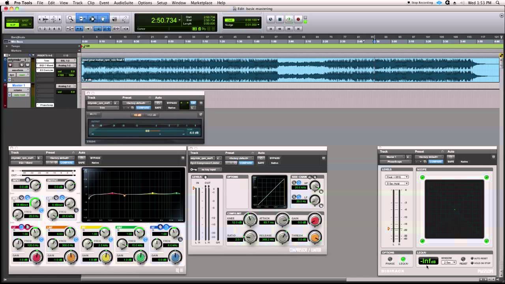
Task: Solo the mtyrmkr track
Action: click(22, 65)
